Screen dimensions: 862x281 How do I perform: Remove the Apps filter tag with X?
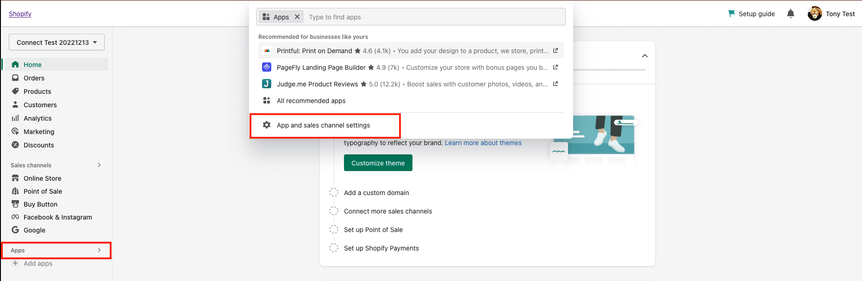click(x=297, y=17)
